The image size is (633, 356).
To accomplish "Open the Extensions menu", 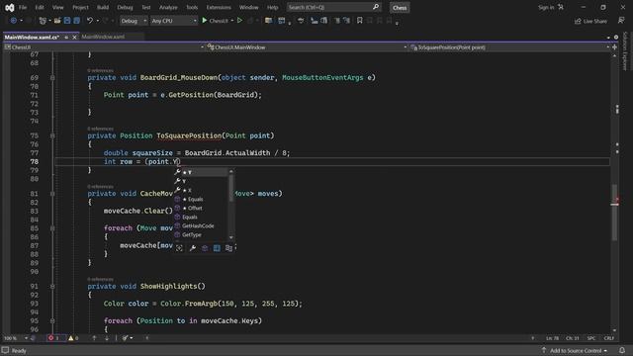I will point(219,7).
